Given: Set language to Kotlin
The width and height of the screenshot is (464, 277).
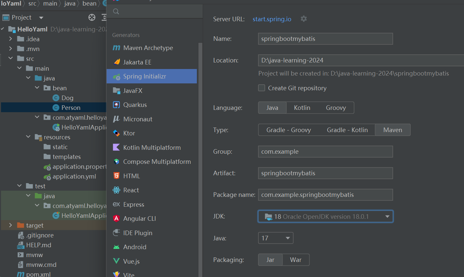Looking at the screenshot, I should pyautogui.click(x=302, y=108).
